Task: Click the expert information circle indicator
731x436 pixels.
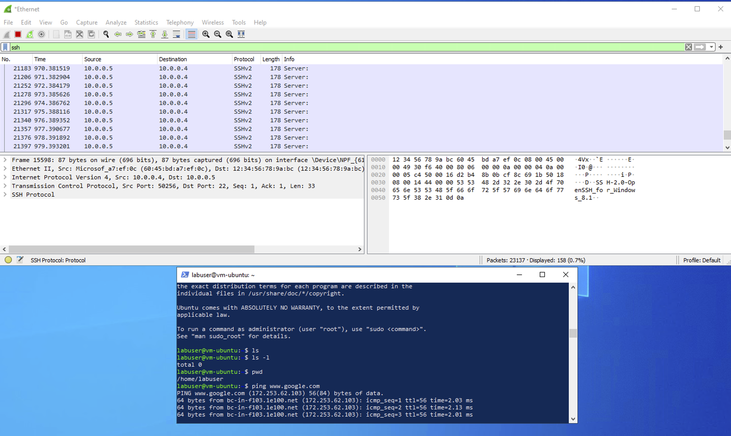Action: pyautogui.click(x=8, y=260)
